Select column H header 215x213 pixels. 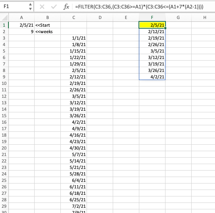click(x=203, y=17)
